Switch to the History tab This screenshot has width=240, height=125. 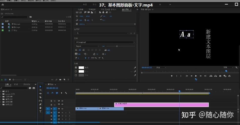click(27, 84)
